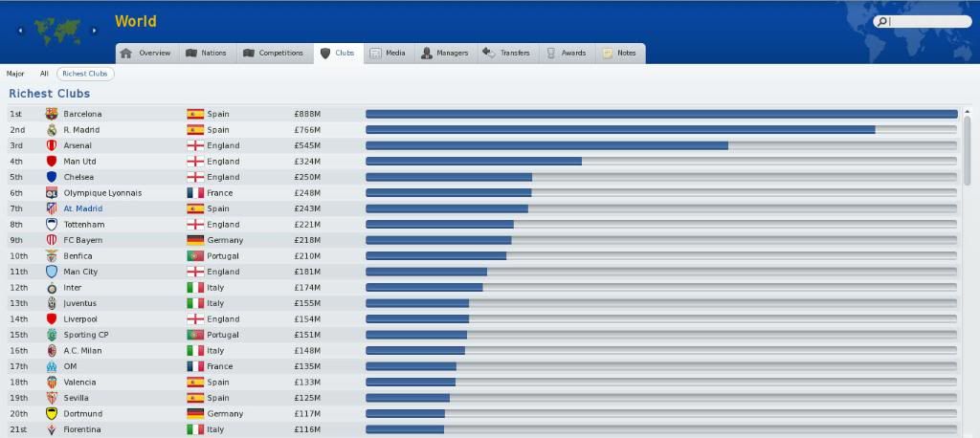Open the Competitions tab
Screen dimensions: 980x438
tap(275, 54)
